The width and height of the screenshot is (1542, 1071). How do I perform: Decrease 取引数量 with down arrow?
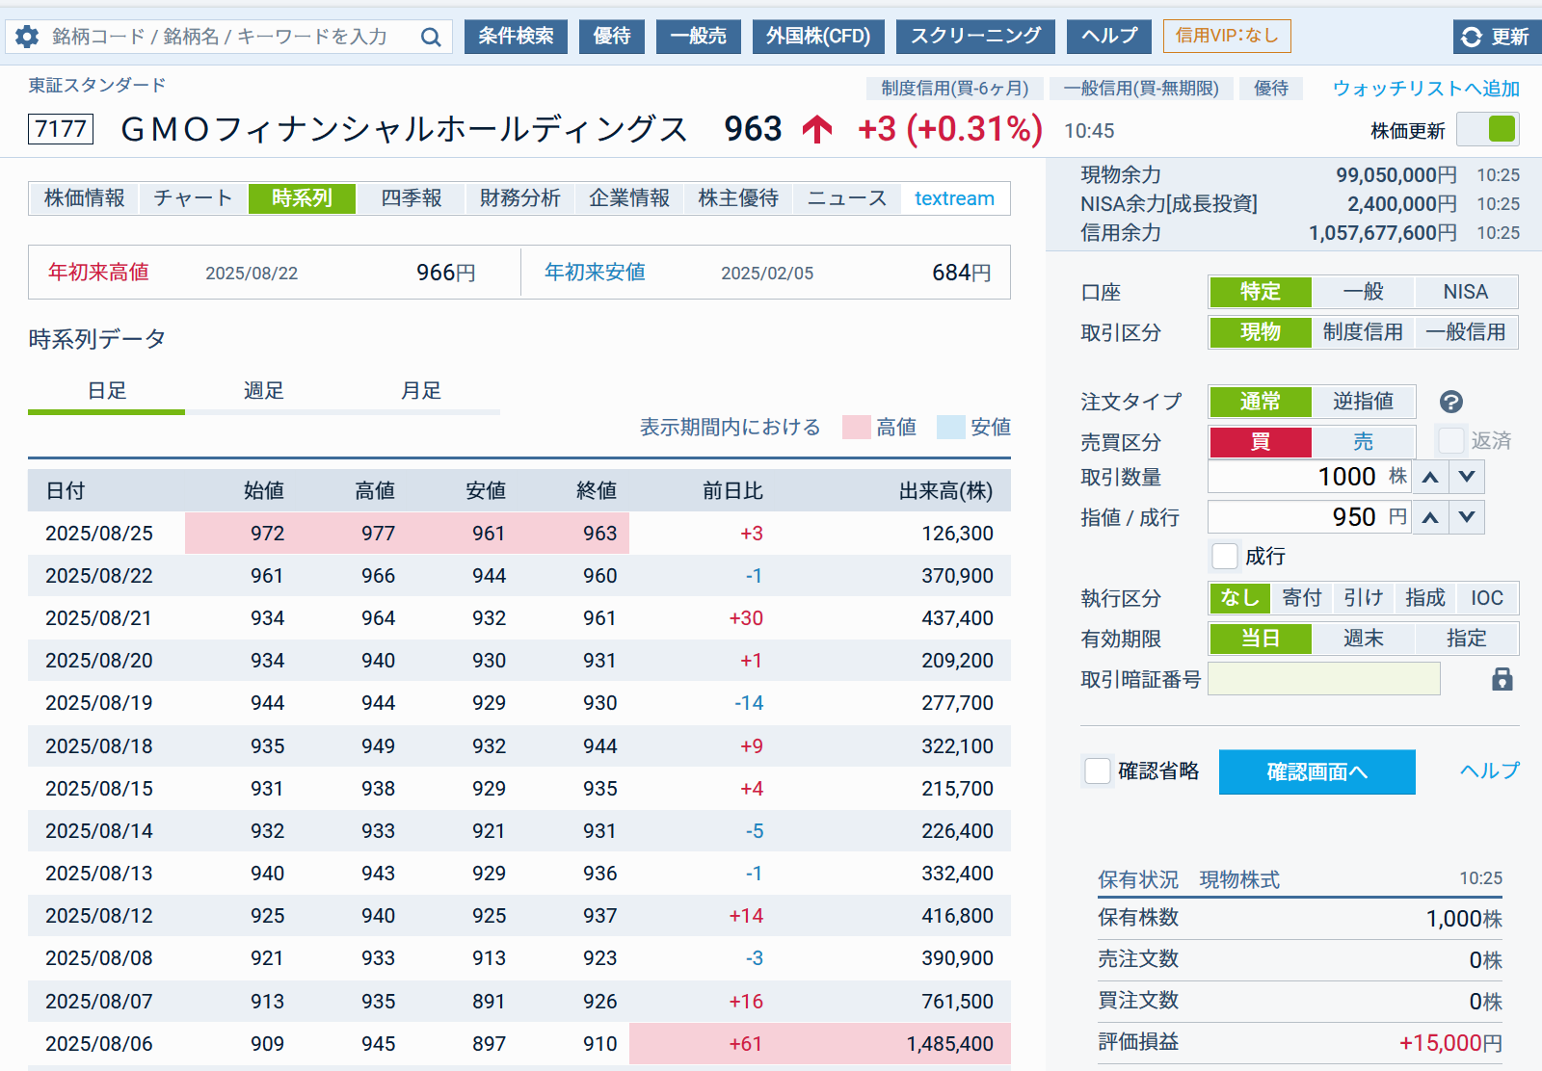[1467, 477]
